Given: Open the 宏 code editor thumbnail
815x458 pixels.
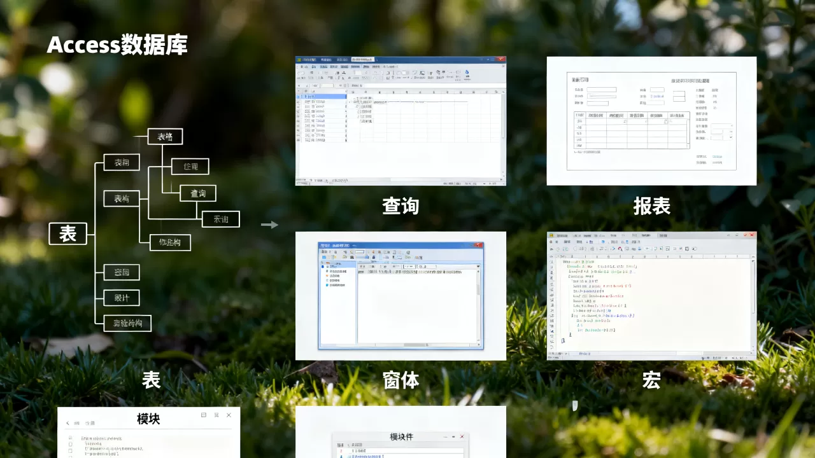Looking at the screenshot, I should [651, 296].
